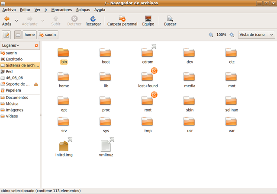Zoom out with the minus magnifier
The width and height of the screenshot is (277, 194).
click(211, 35)
